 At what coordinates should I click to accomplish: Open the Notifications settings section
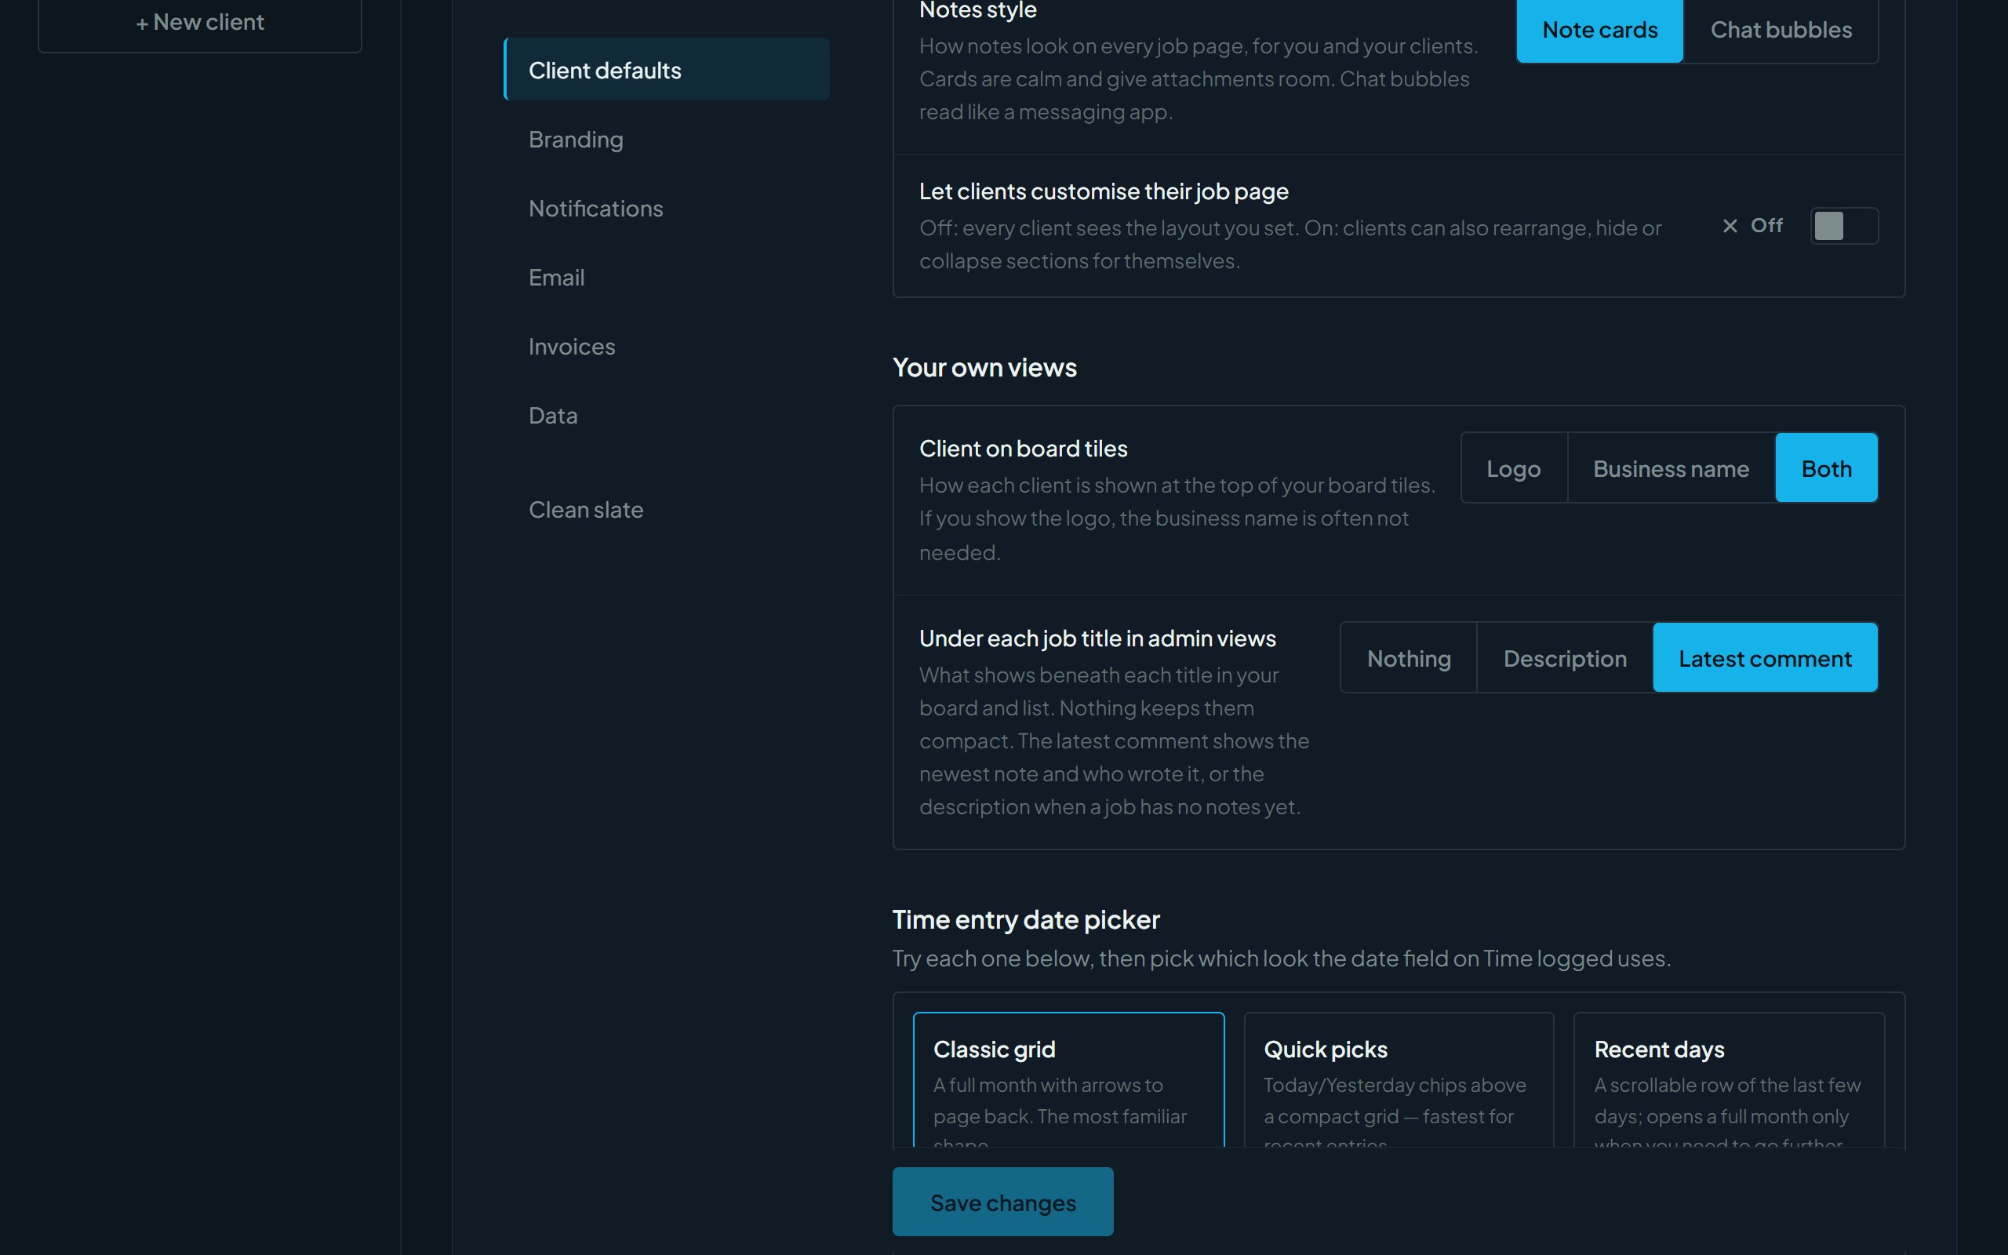[x=666, y=209]
